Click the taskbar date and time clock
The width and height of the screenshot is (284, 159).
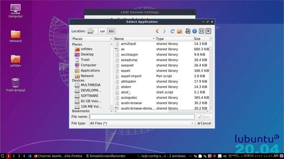coord(253,156)
